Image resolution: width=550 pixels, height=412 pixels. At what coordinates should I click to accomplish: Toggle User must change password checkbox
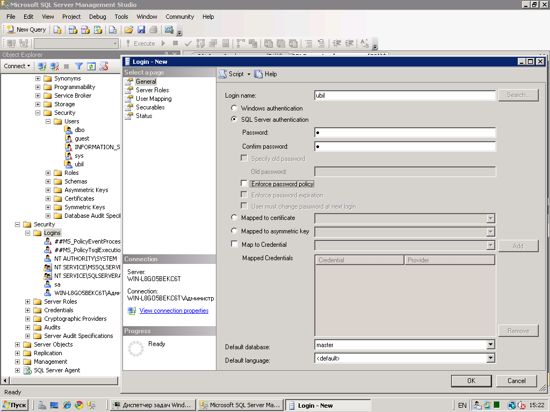pos(244,205)
